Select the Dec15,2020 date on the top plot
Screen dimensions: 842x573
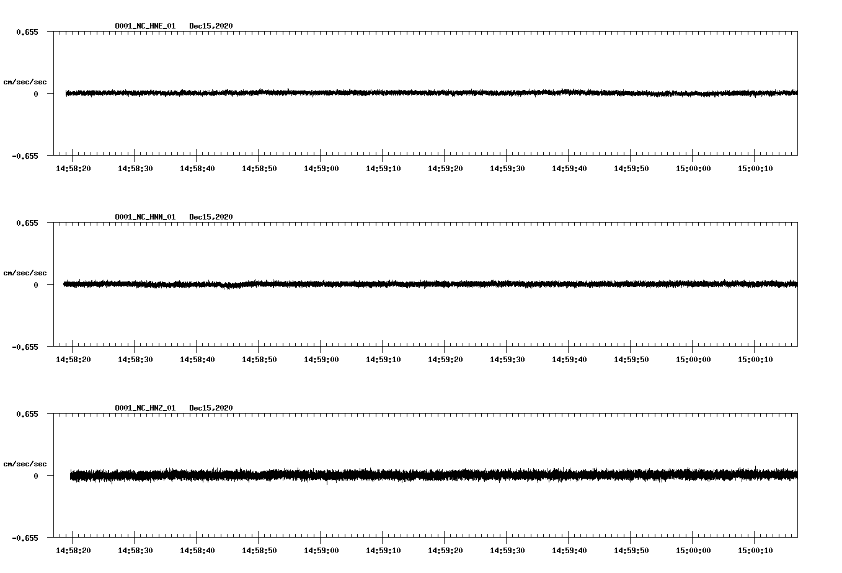[x=211, y=26]
